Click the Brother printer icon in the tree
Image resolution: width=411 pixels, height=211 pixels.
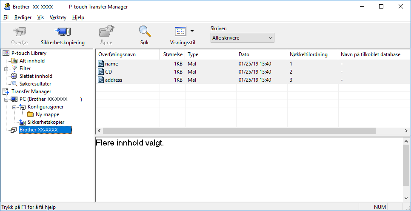click(x=14, y=130)
